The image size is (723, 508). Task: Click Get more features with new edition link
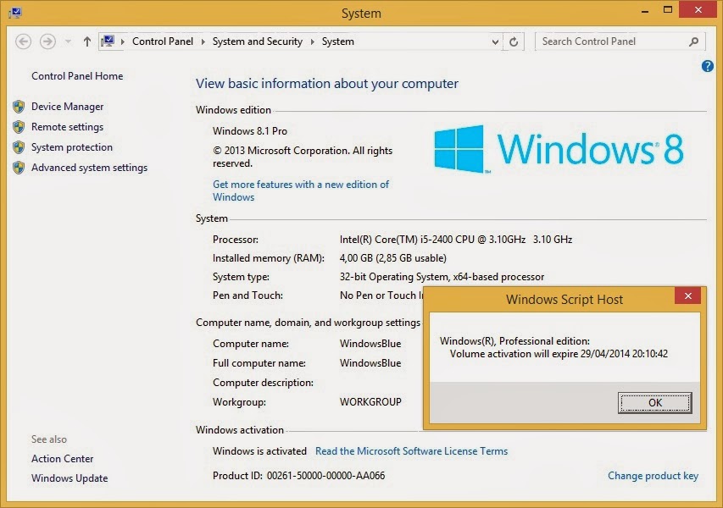301,190
